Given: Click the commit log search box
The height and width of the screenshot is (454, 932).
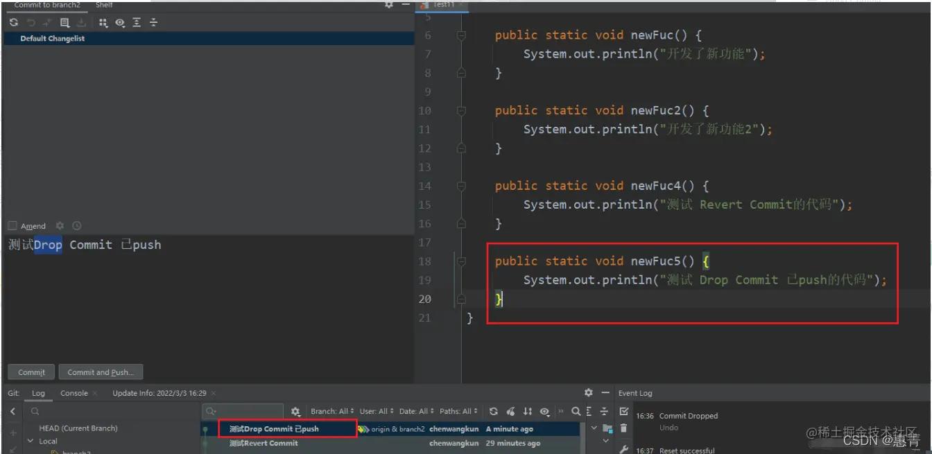Looking at the screenshot, I should click(243, 411).
